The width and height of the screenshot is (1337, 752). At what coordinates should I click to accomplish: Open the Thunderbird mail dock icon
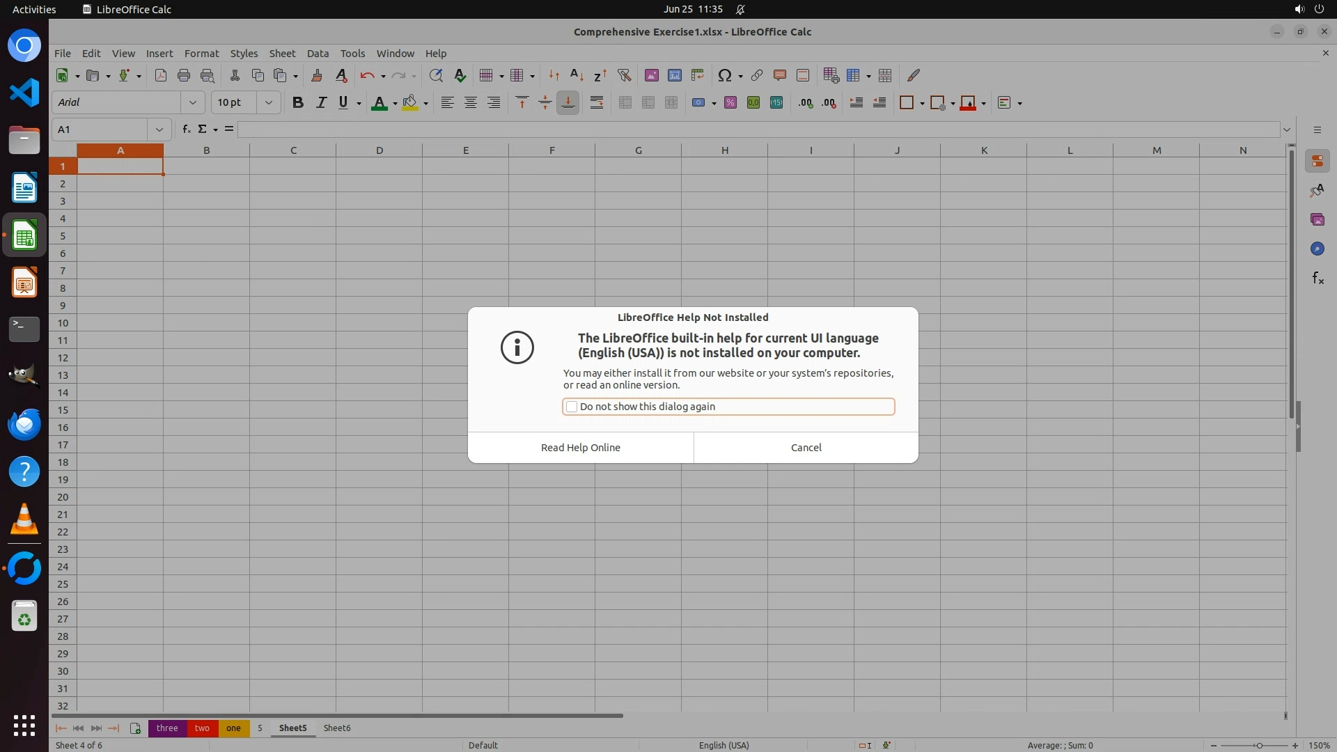tap(24, 425)
